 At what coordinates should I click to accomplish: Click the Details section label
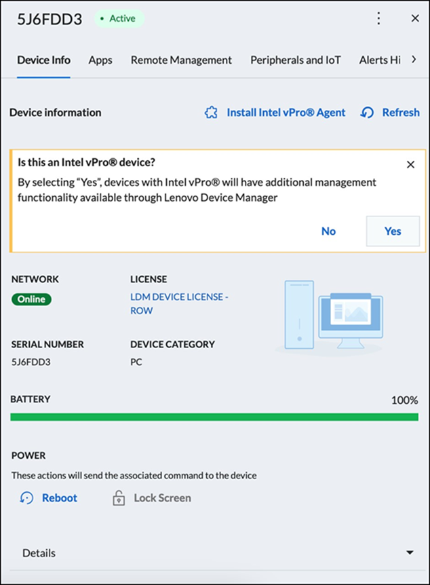(x=39, y=553)
